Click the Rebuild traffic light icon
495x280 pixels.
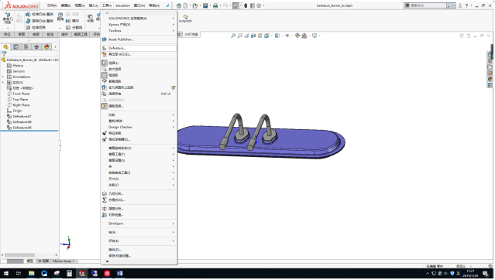coord(246,5)
